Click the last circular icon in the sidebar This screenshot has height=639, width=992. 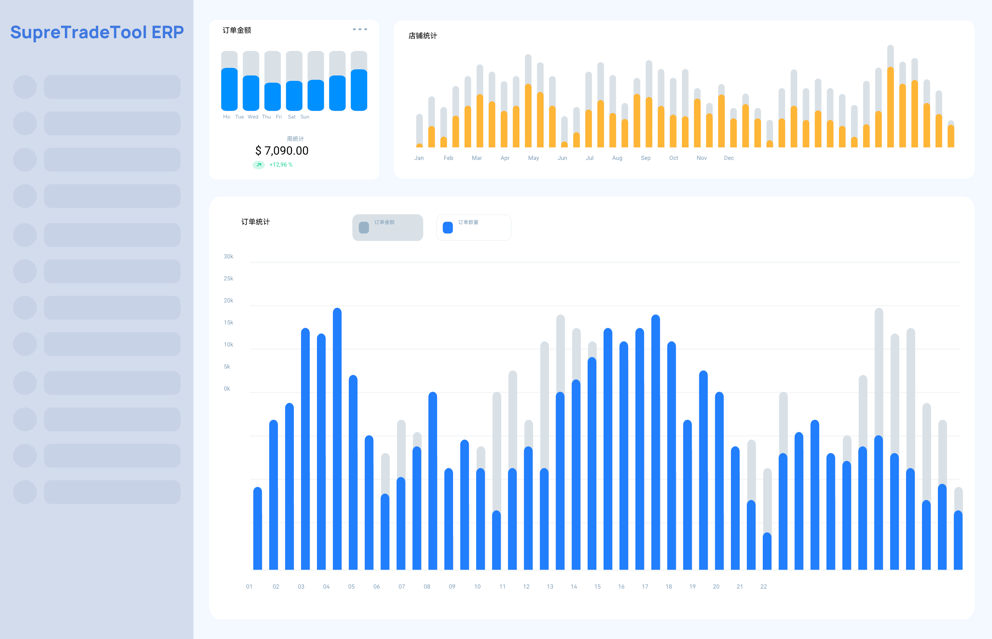click(x=25, y=492)
